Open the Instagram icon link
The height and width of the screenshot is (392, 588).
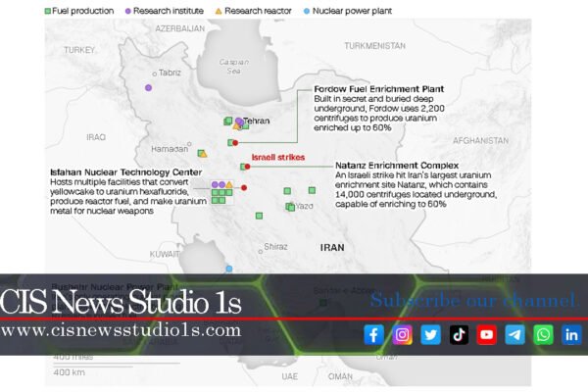pos(402,334)
